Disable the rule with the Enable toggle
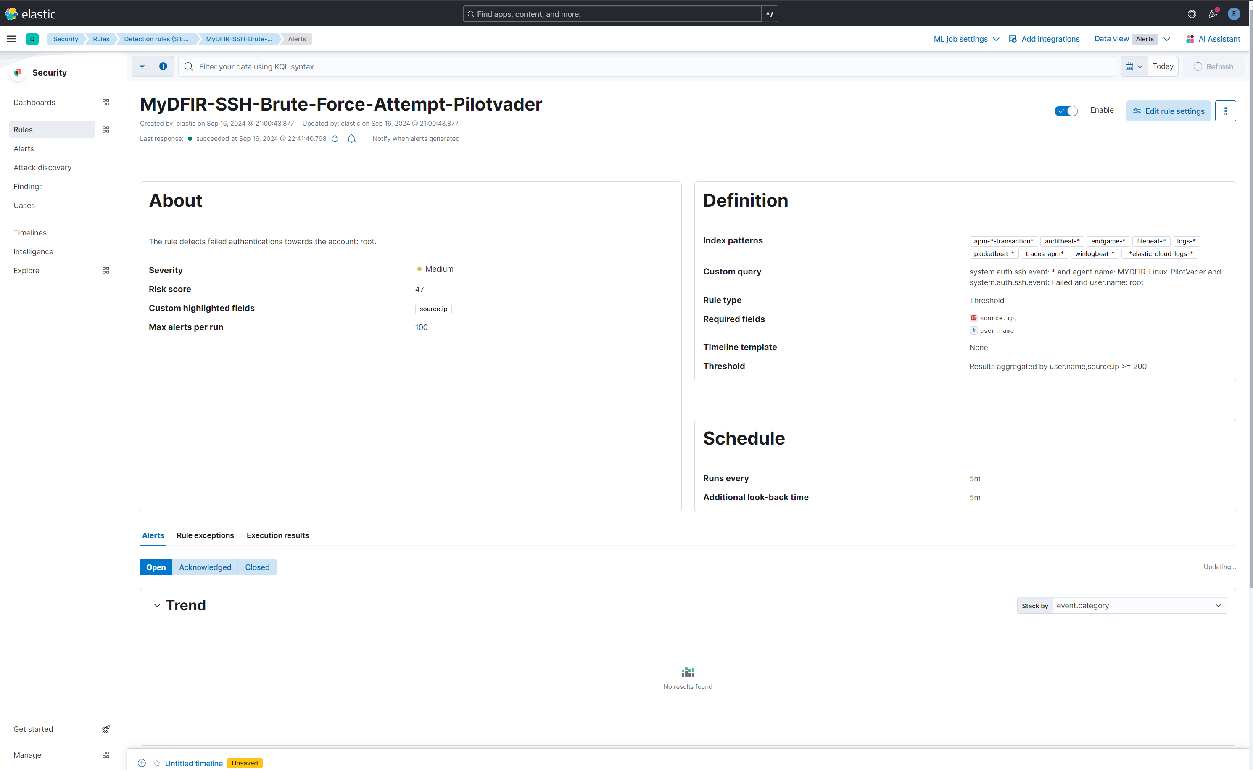 pyautogui.click(x=1066, y=111)
